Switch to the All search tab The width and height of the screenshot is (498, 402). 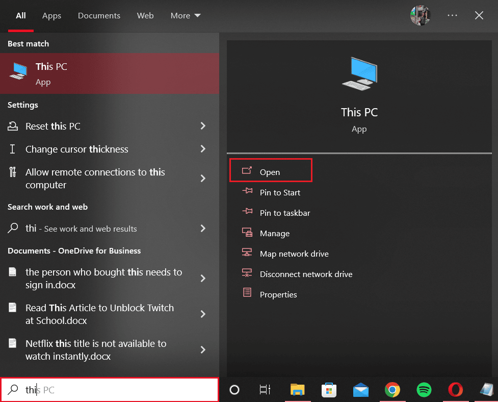(x=21, y=16)
